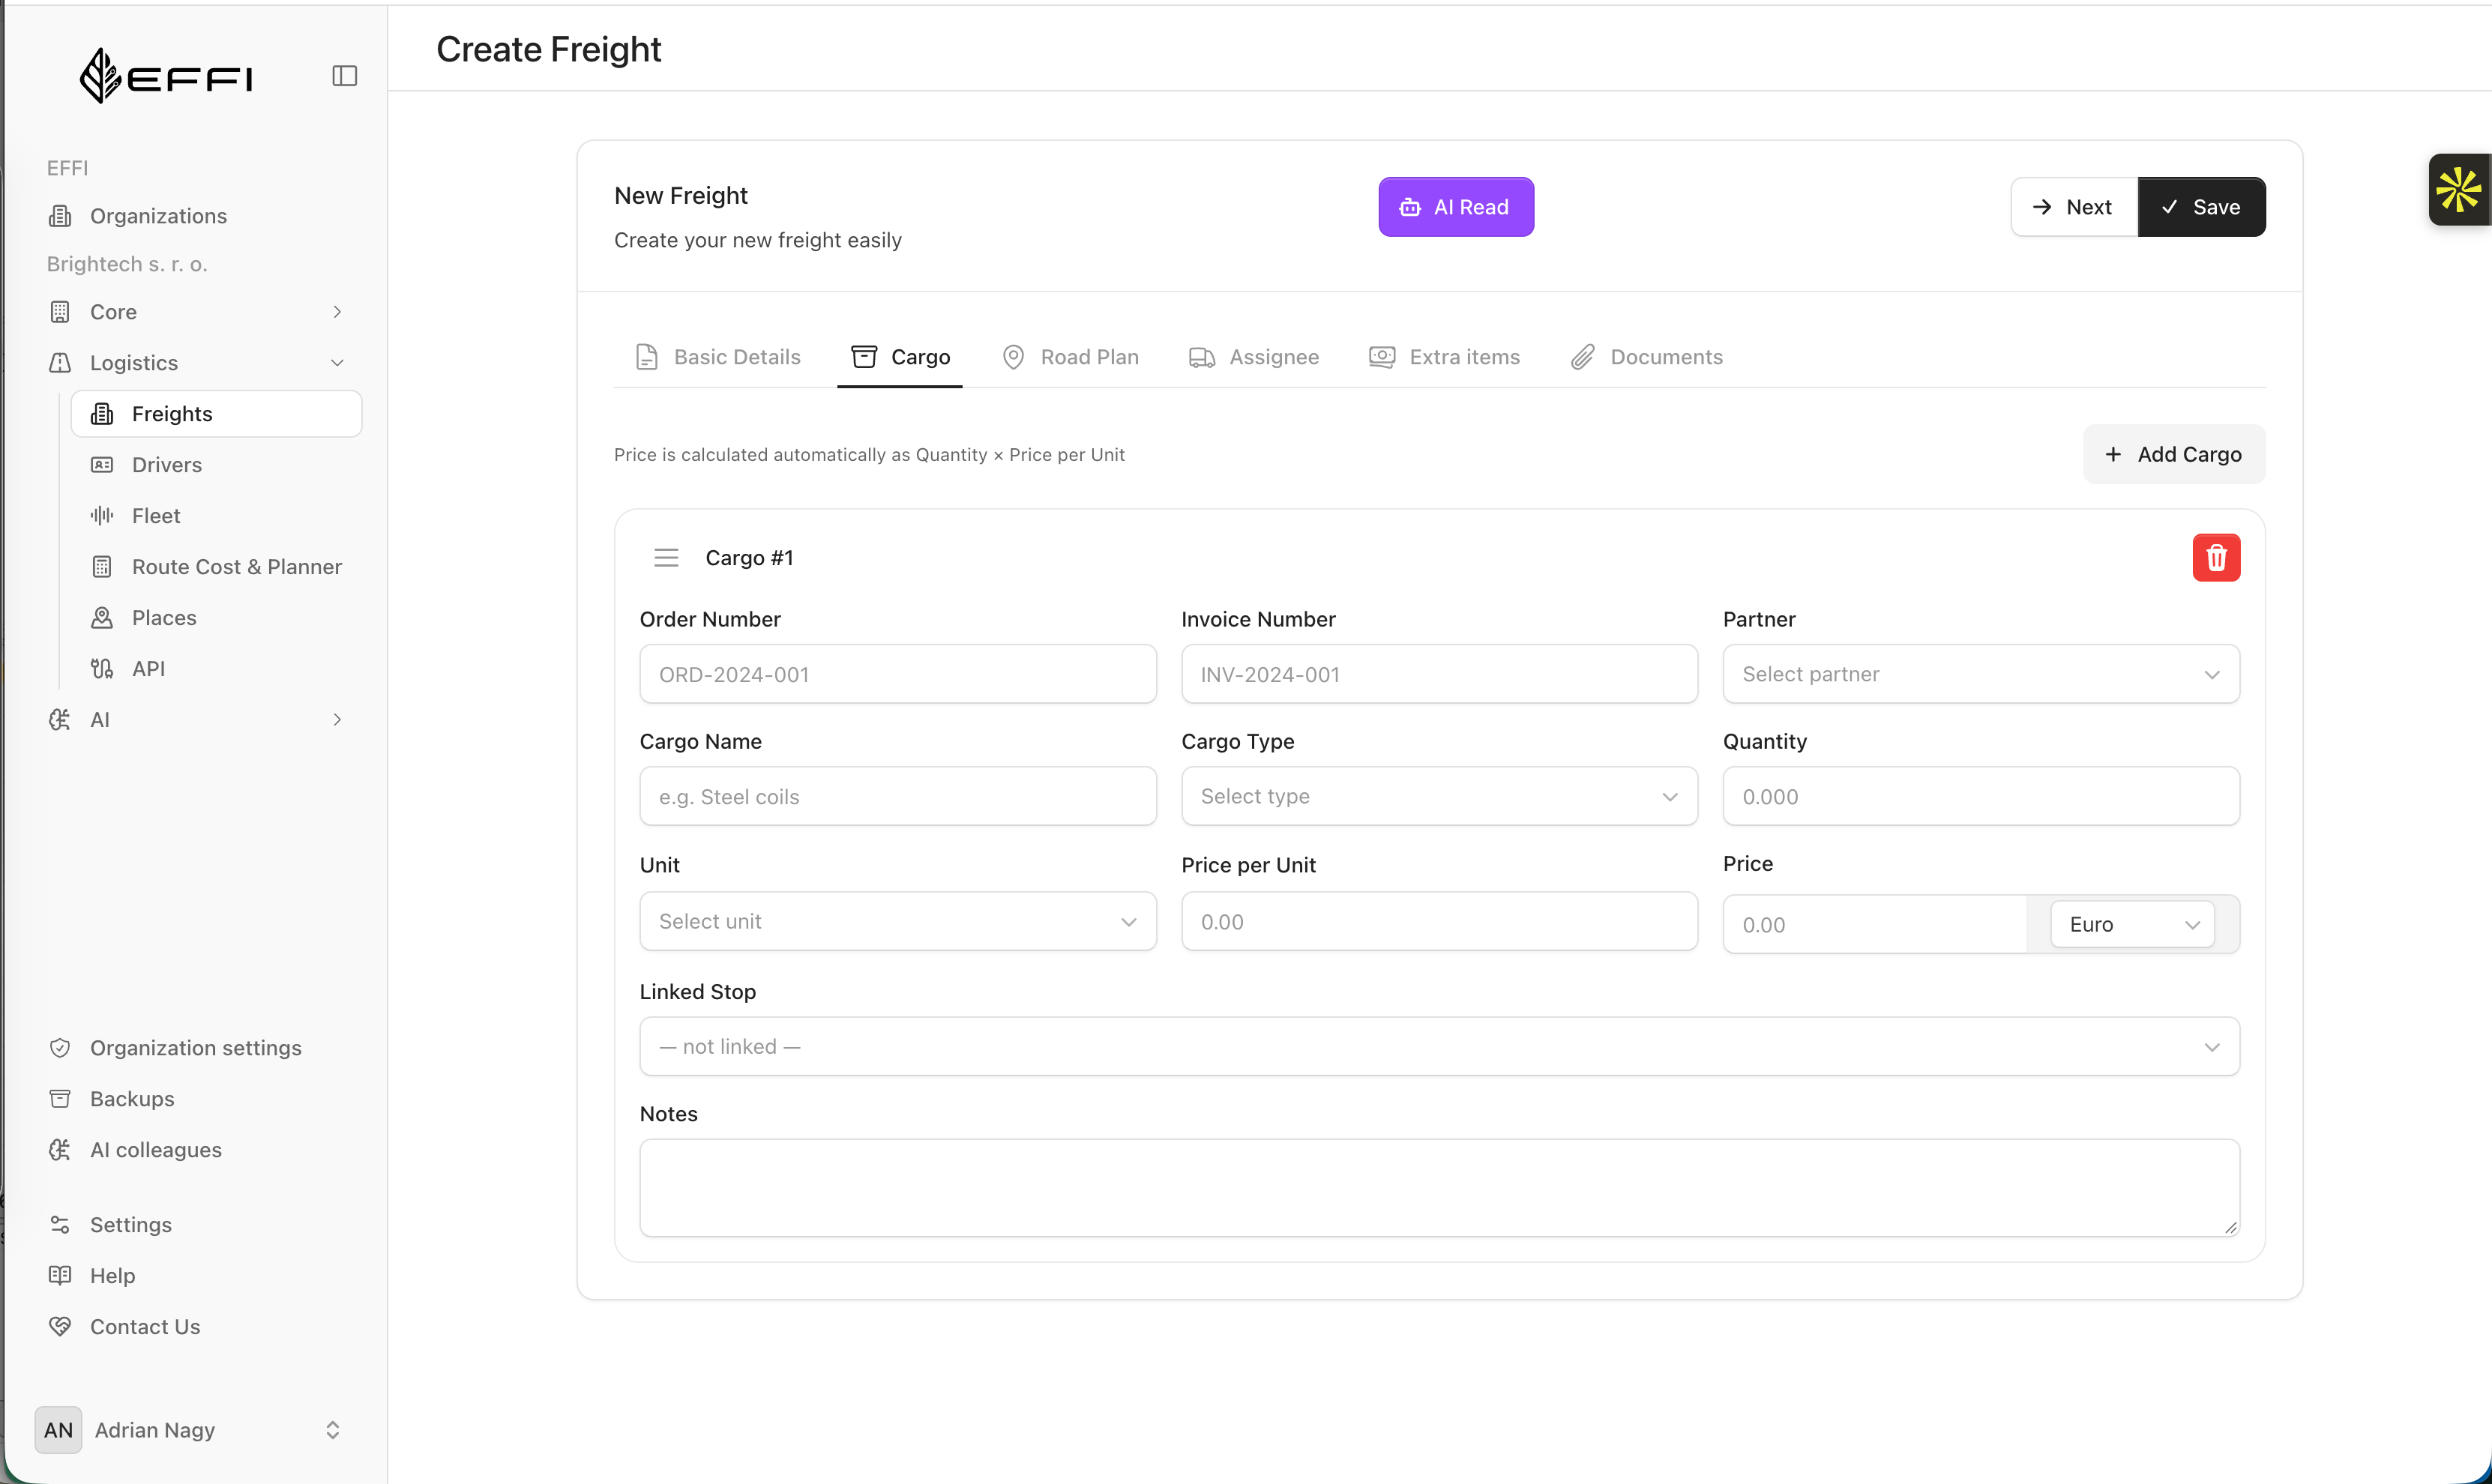
Task: Delete Cargo #1 with red trash icon
Action: click(x=2216, y=557)
